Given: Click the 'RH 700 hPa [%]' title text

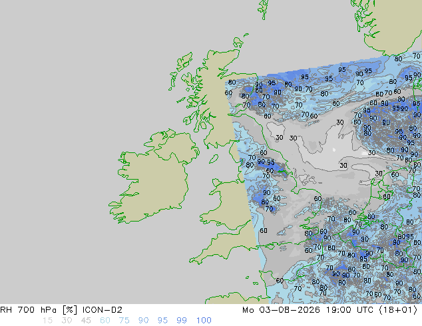Looking at the screenshot, I should (39, 310).
